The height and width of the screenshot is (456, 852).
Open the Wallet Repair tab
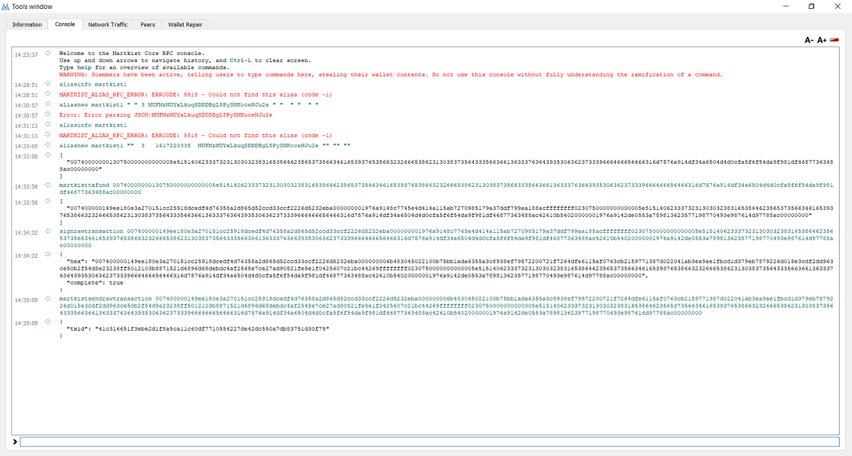pyautogui.click(x=185, y=24)
